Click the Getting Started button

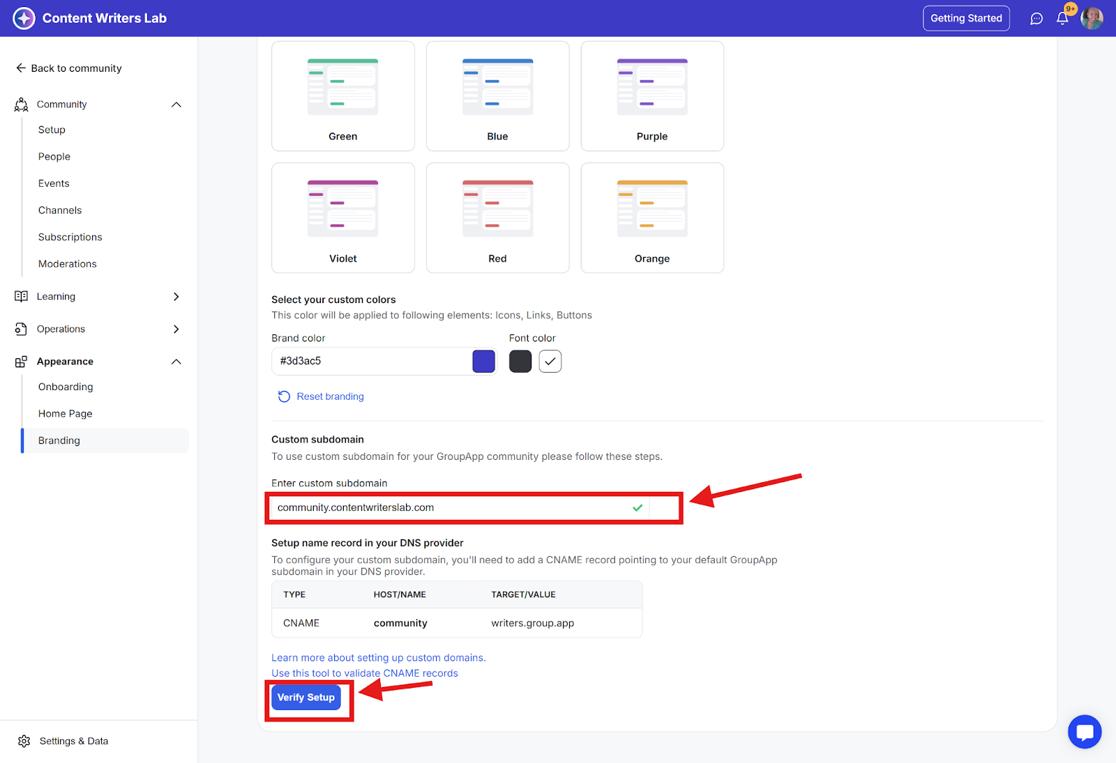966,18
